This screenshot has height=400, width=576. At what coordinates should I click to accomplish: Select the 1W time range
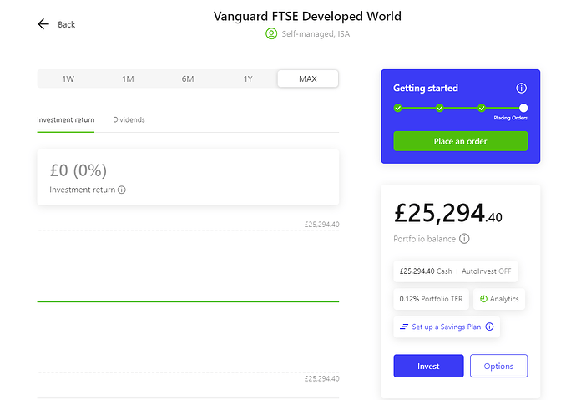click(x=68, y=78)
